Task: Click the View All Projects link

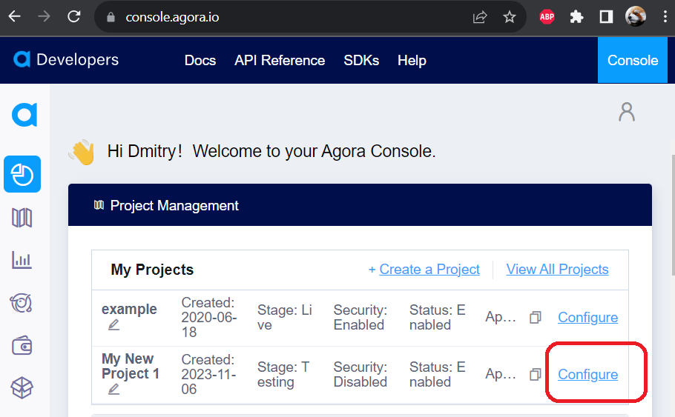Action: pos(557,270)
